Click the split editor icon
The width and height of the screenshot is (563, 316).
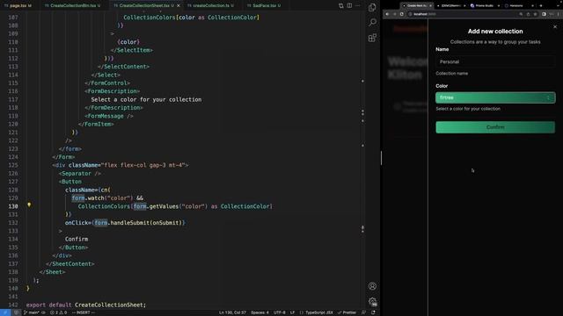[x=349, y=5]
